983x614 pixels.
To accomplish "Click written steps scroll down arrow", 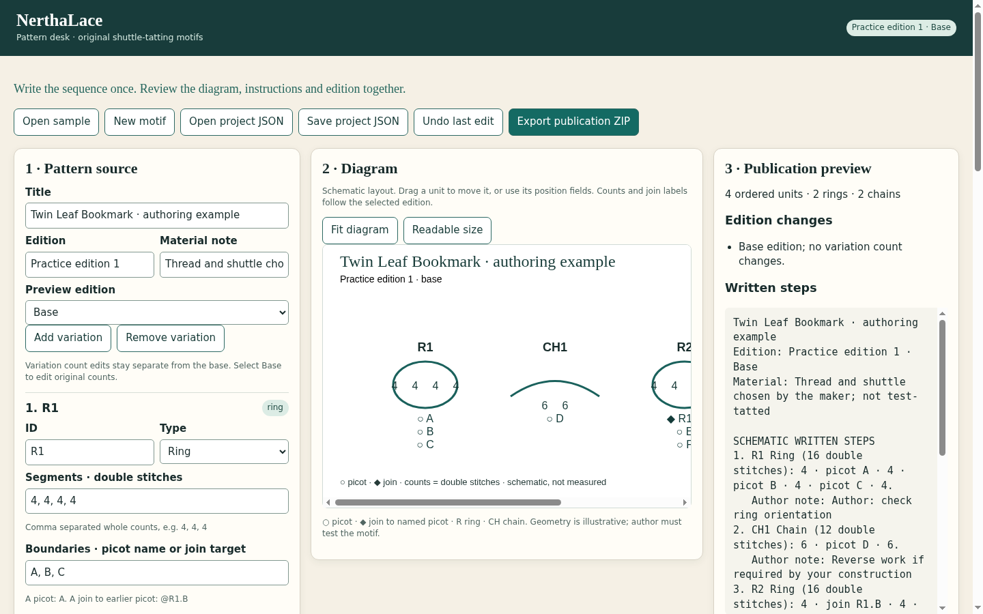I will [x=942, y=608].
